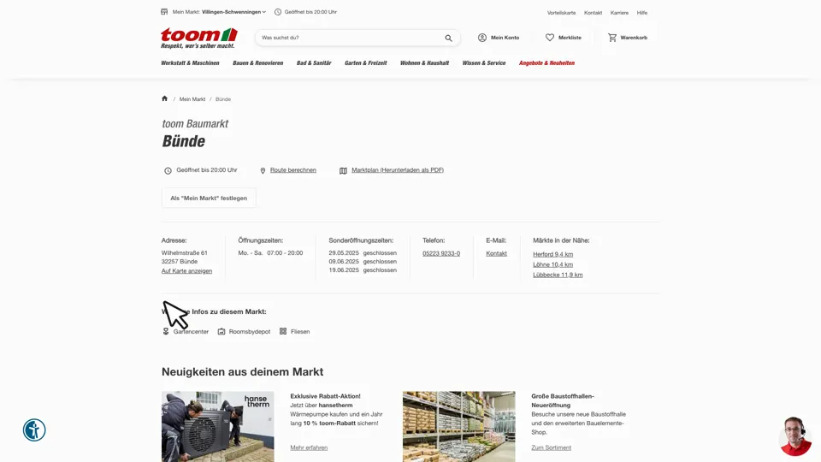Click the Gartencenter plant icon
Viewport: 821px width, 462px height.
tap(166, 332)
